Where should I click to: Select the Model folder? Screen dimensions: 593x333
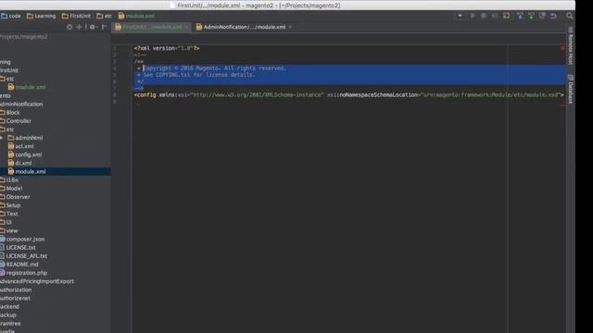pos(11,189)
